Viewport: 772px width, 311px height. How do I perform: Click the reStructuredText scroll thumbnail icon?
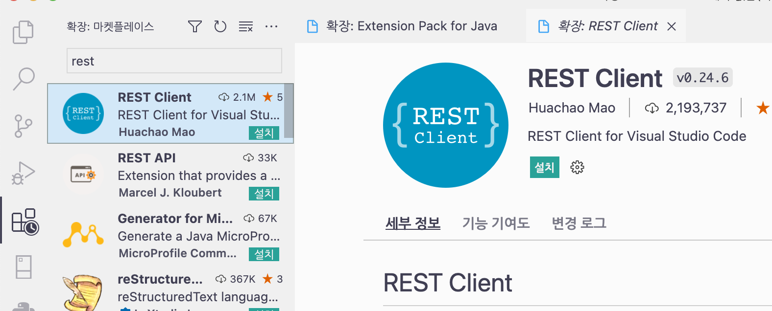point(82,293)
